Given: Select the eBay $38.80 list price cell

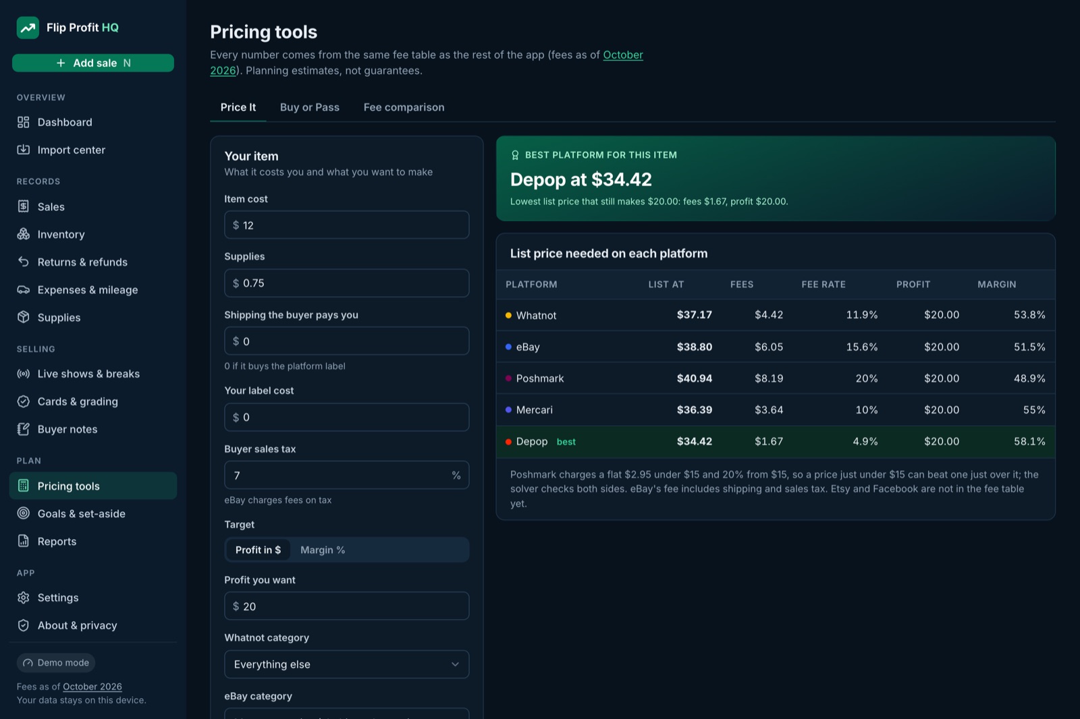Looking at the screenshot, I should click(x=695, y=347).
